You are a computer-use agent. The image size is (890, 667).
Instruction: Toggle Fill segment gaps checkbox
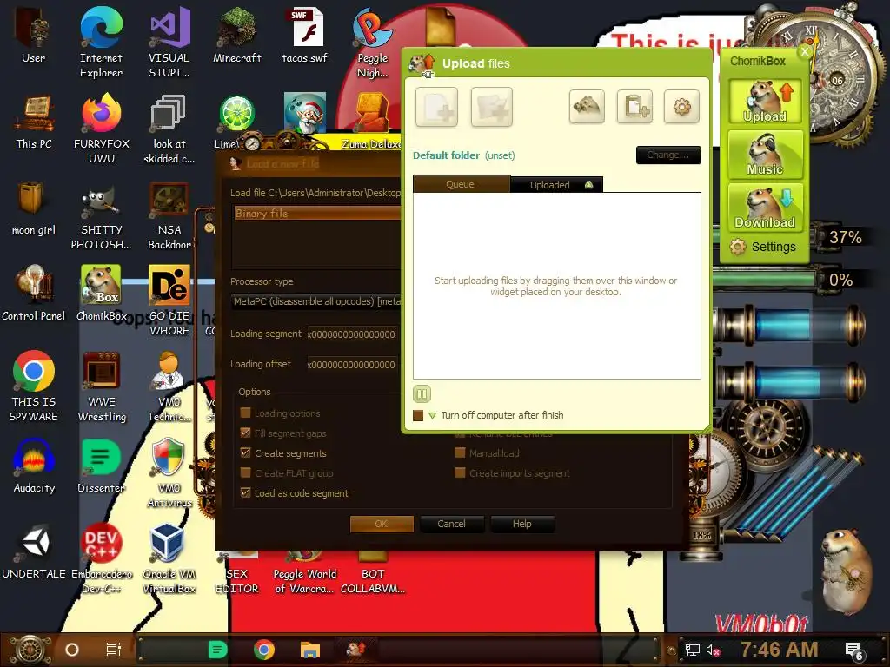click(x=245, y=433)
